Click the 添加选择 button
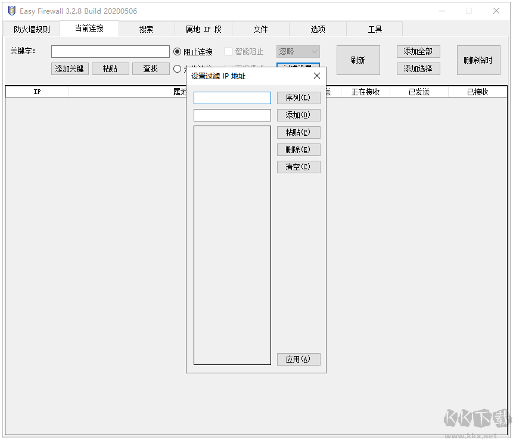 (418, 68)
